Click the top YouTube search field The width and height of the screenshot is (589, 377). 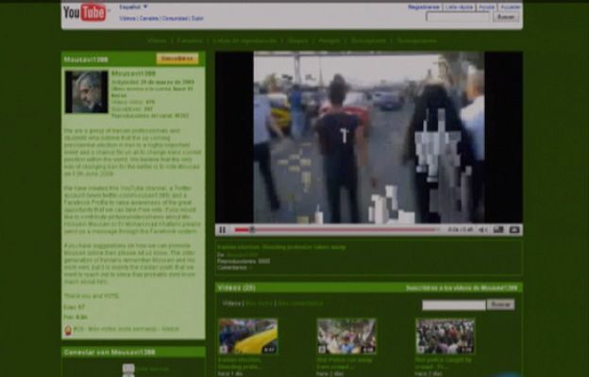point(459,17)
